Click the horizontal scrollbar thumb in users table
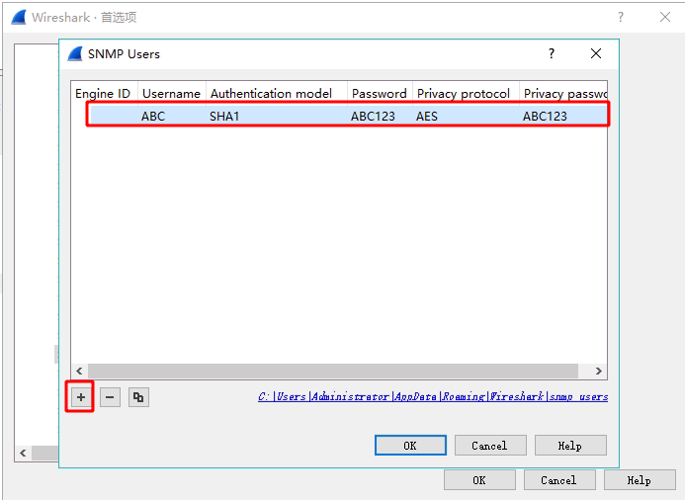The width and height of the screenshot is (685, 500). [x=333, y=371]
